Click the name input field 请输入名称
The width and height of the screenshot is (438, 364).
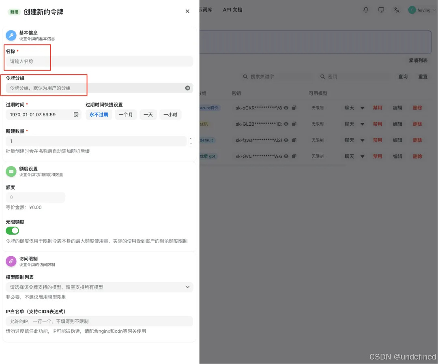click(99, 62)
